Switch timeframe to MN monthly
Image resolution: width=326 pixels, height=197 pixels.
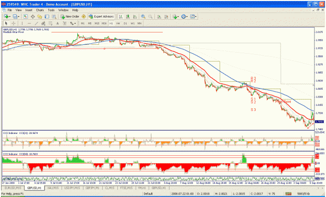tap(139, 23)
